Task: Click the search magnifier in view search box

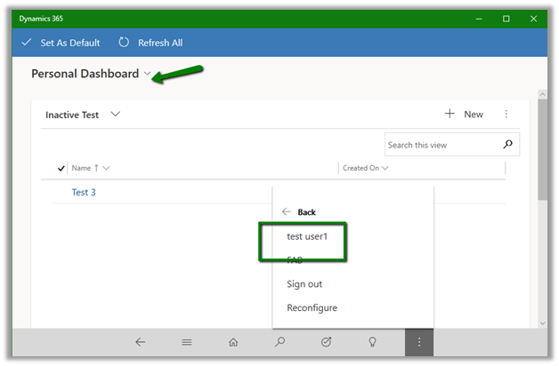Action: pyautogui.click(x=507, y=144)
